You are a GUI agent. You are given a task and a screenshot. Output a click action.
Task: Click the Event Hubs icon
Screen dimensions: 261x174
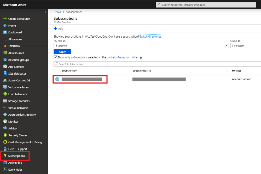(x=5, y=169)
